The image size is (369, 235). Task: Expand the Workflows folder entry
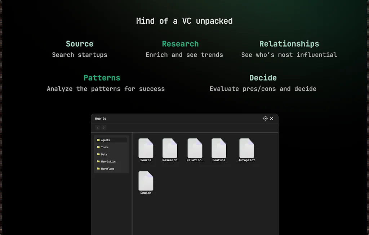(108, 169)
